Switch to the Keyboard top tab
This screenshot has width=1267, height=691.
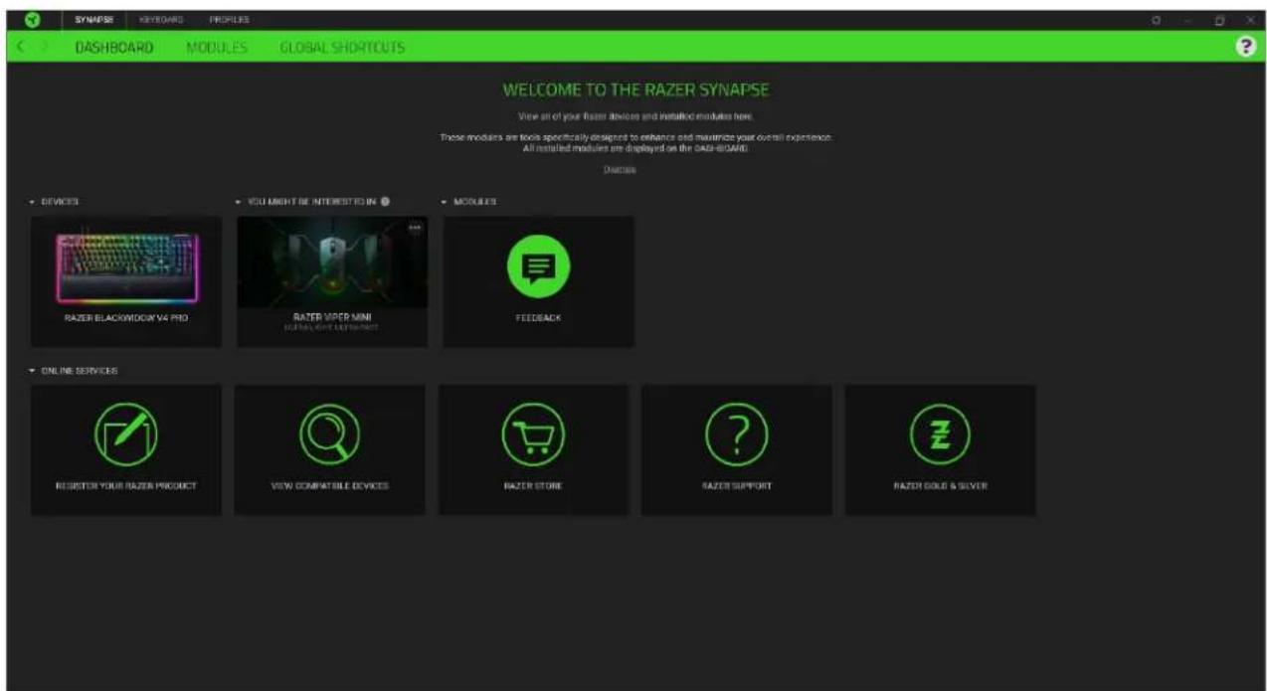(160, 20)
